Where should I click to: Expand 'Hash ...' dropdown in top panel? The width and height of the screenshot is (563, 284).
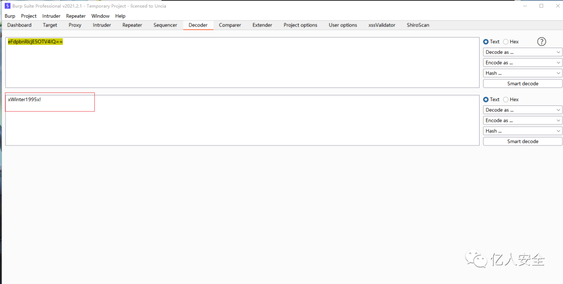(522, 73)
